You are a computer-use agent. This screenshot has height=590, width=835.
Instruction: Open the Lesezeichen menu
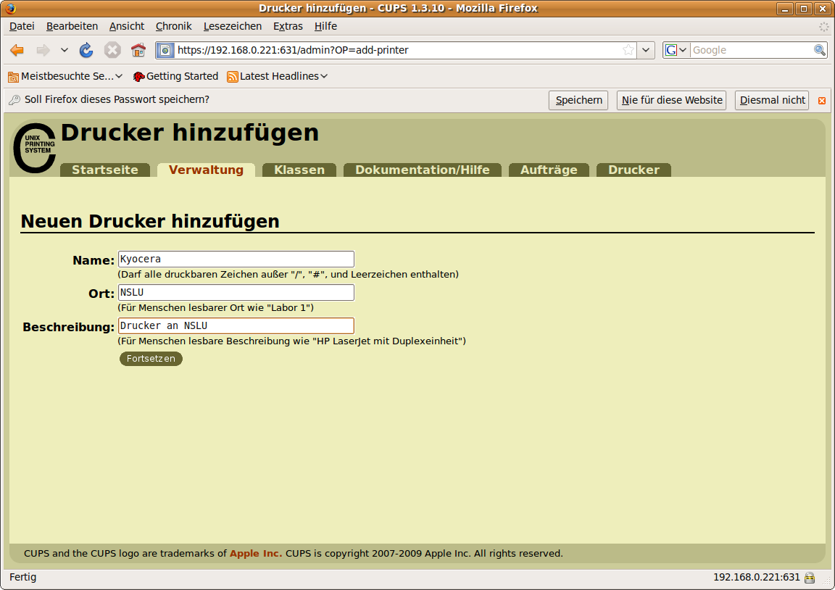pyautogui.click(x=233, y=26)
